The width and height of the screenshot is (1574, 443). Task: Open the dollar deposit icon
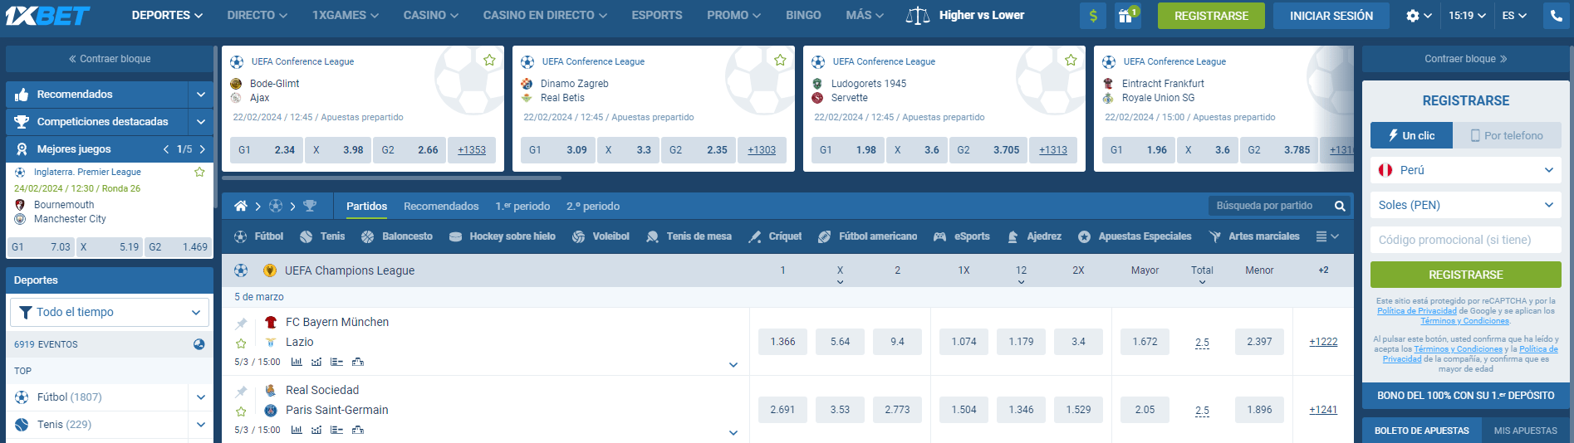coord(1093,16)
